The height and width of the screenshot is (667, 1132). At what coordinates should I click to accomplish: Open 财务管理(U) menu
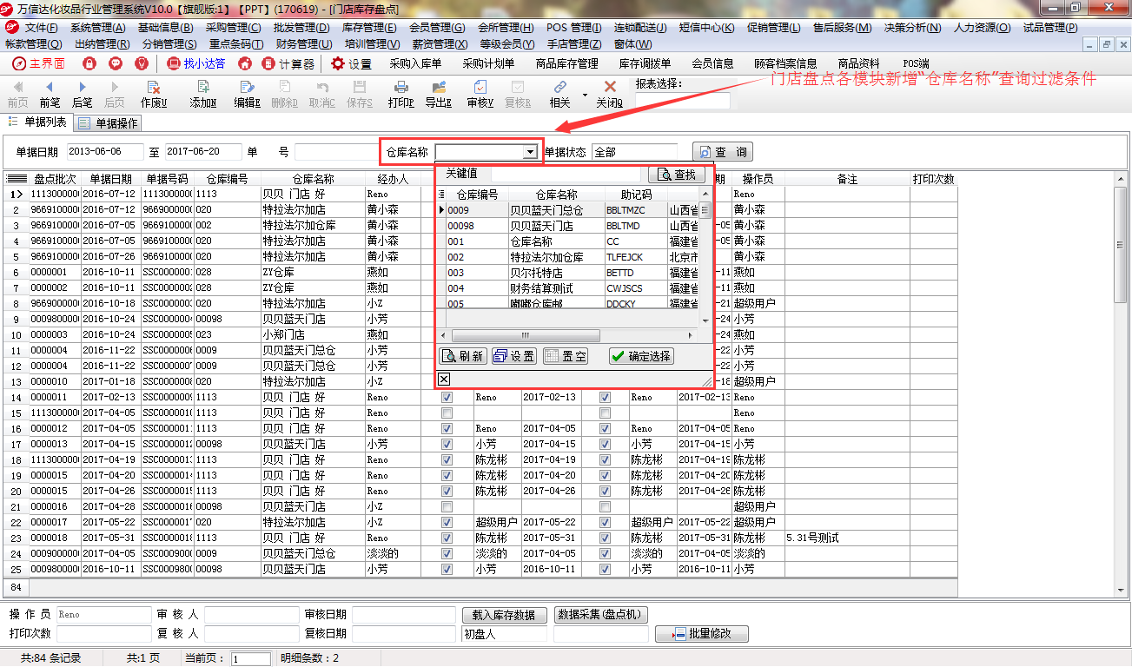click(303, 43)
